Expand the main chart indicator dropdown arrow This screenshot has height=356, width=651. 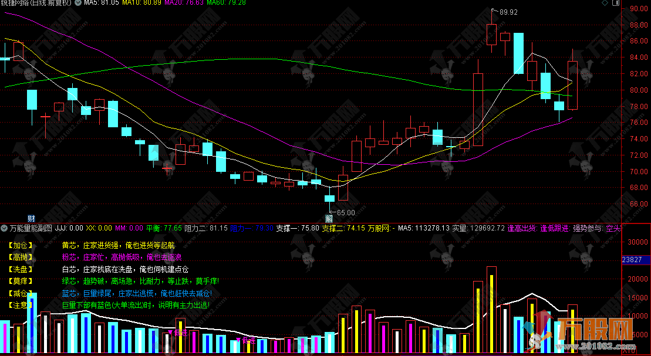79,4
